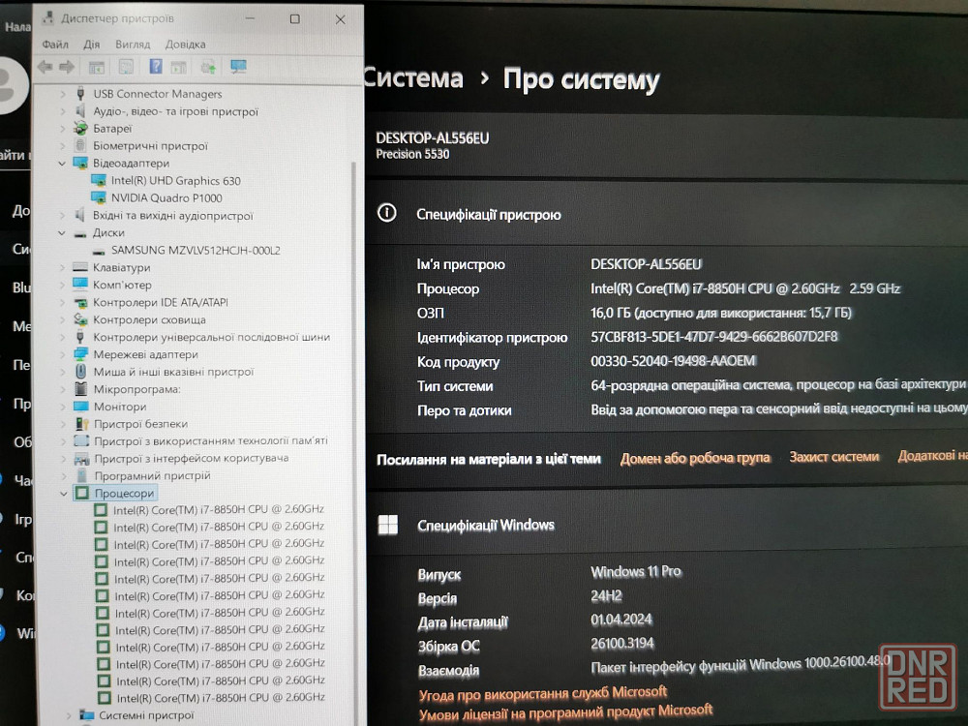Click the Мережеві адаптери network icon
The height and width of the screenshot is (726, 968).
80,354
